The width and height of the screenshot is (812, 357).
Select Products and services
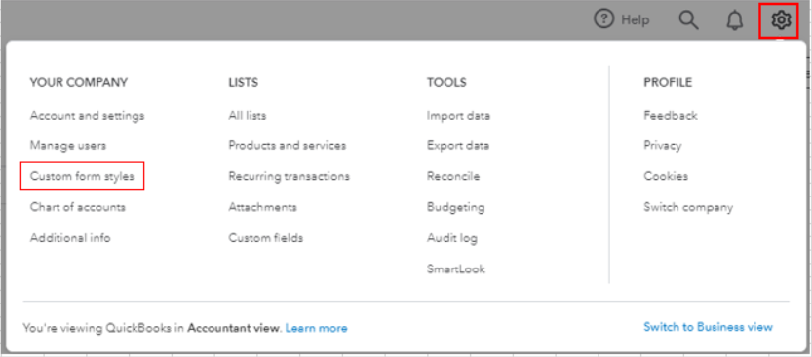pos(288,146)
